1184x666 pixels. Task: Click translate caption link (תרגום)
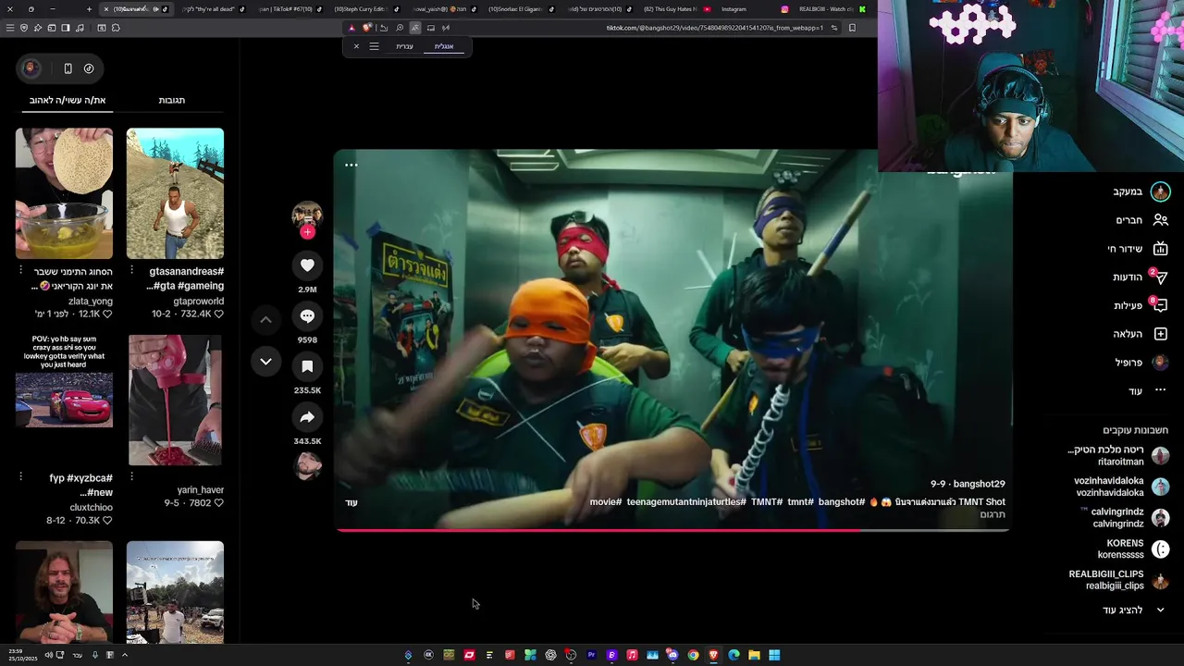pyautogui.click(x=993, y=514)
